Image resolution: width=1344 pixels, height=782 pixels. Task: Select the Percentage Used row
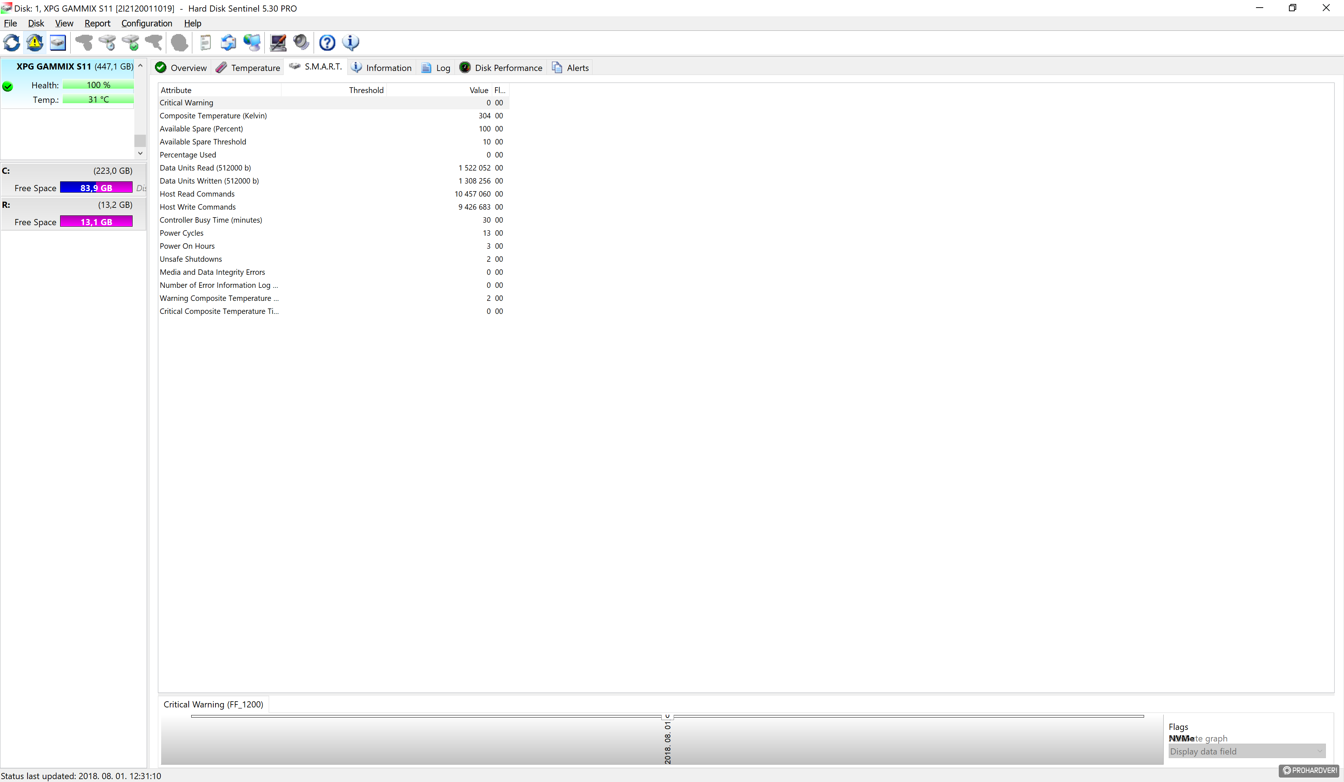(x=333, y=155)
